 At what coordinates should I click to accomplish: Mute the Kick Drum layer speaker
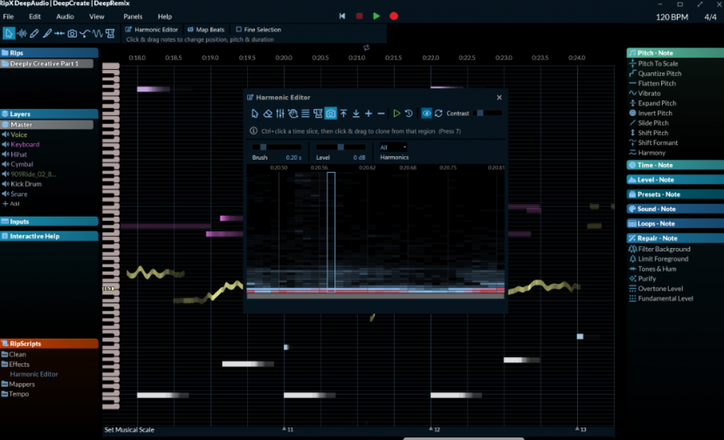[5, 183]
